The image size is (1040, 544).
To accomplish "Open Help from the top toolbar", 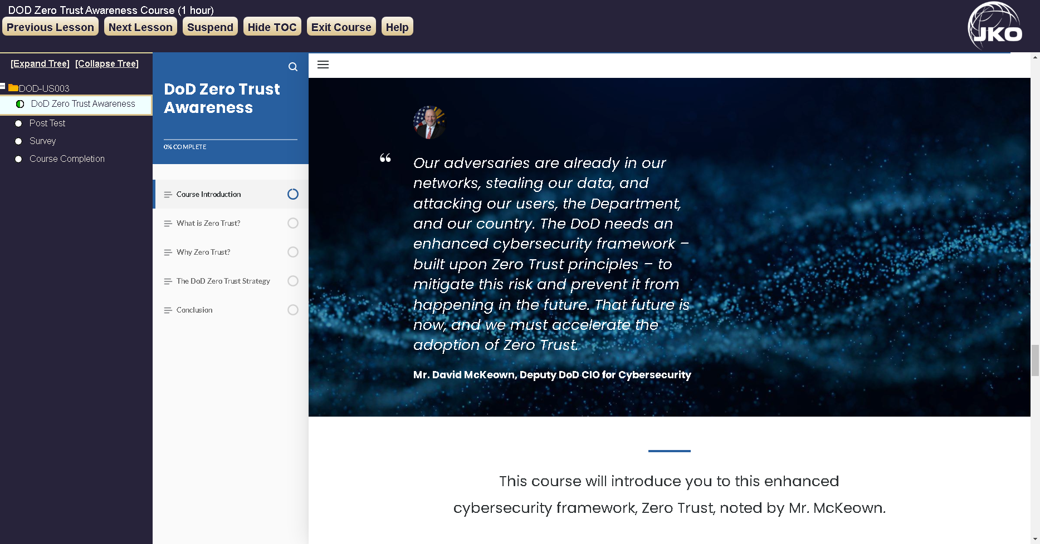I will [x=397, y=26].
